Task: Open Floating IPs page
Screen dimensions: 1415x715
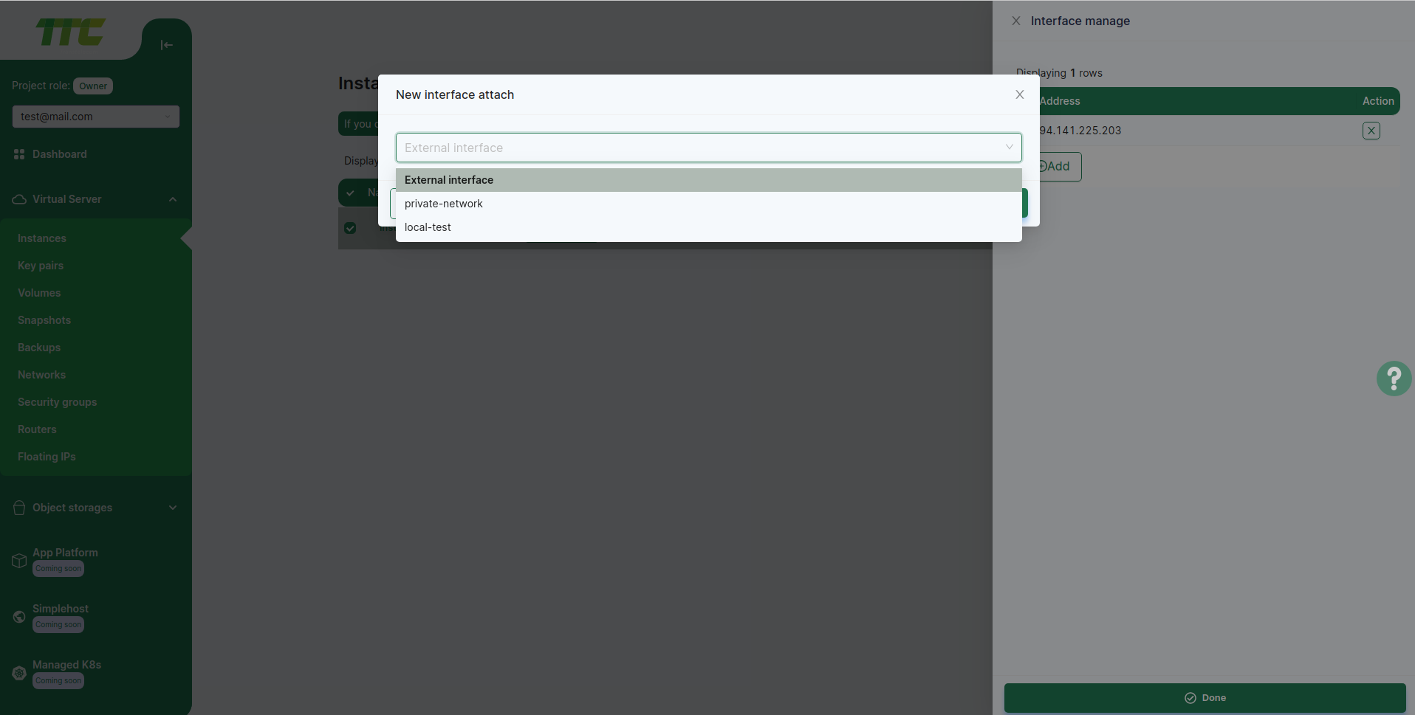Action: click(47, 457)
